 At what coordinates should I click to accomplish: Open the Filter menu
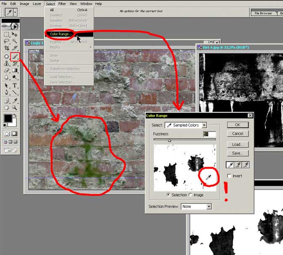62,4
